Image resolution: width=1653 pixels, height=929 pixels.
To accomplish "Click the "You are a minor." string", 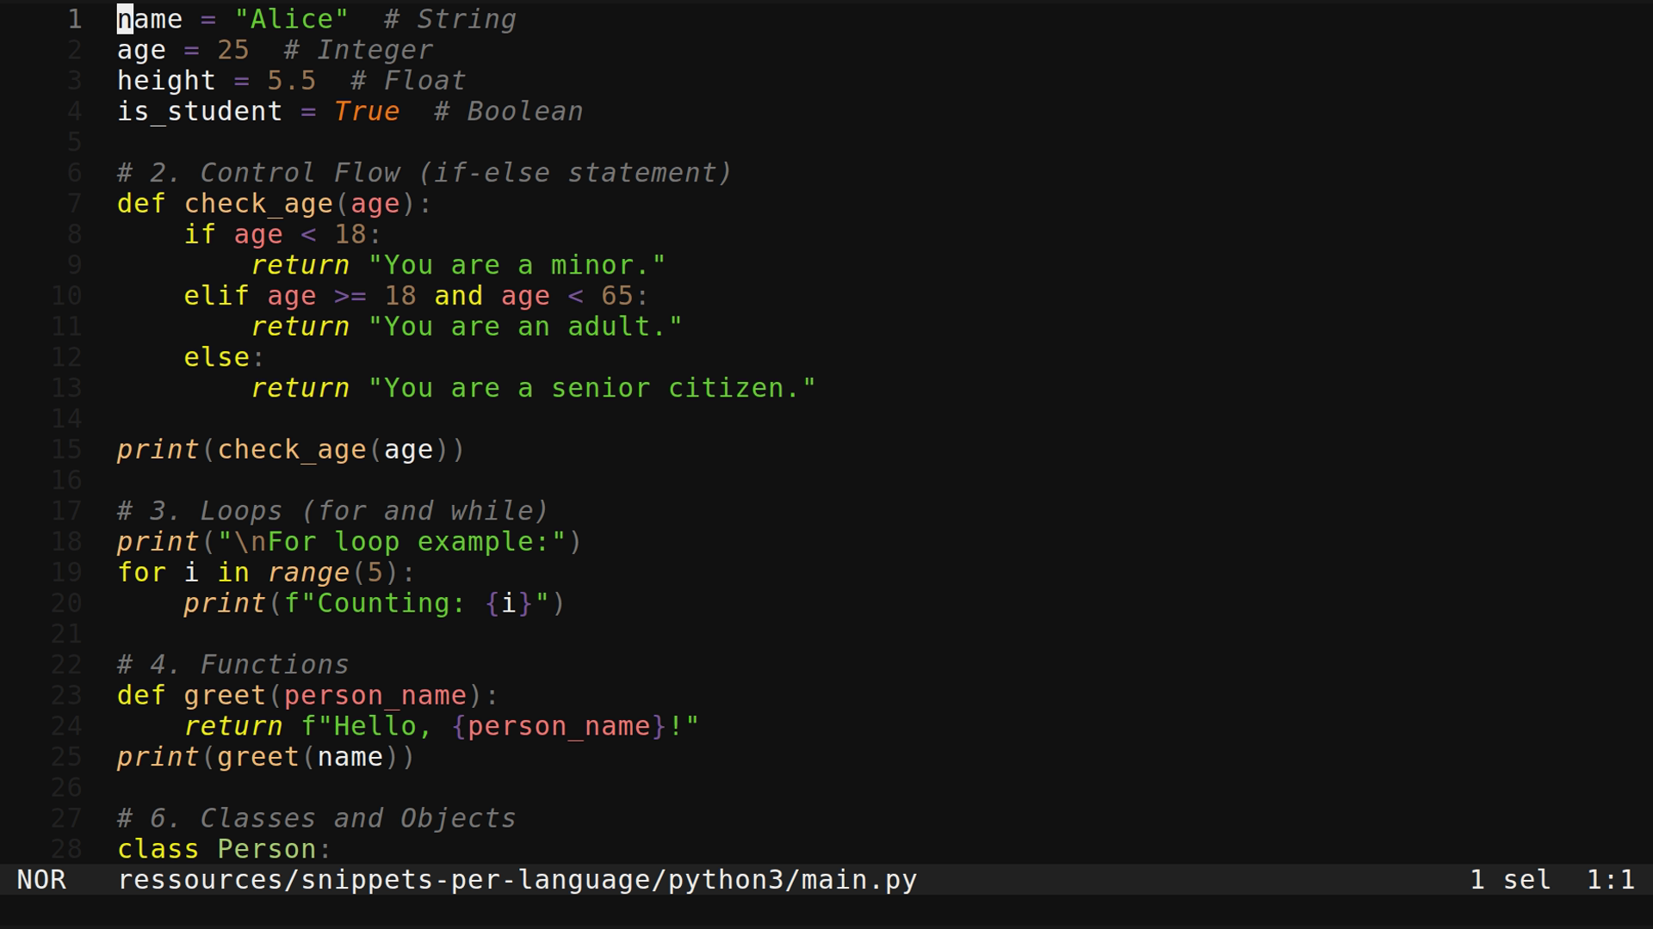I will click(517, 265).
